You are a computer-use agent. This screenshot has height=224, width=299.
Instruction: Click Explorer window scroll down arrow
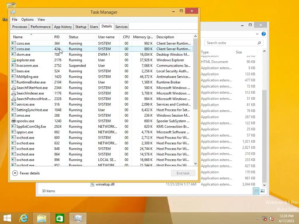264,185
